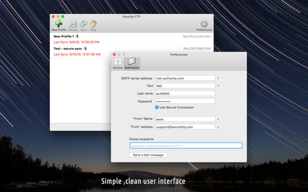
Task: Select the New Profile 1 entry
Action: [x=64, y=36]
